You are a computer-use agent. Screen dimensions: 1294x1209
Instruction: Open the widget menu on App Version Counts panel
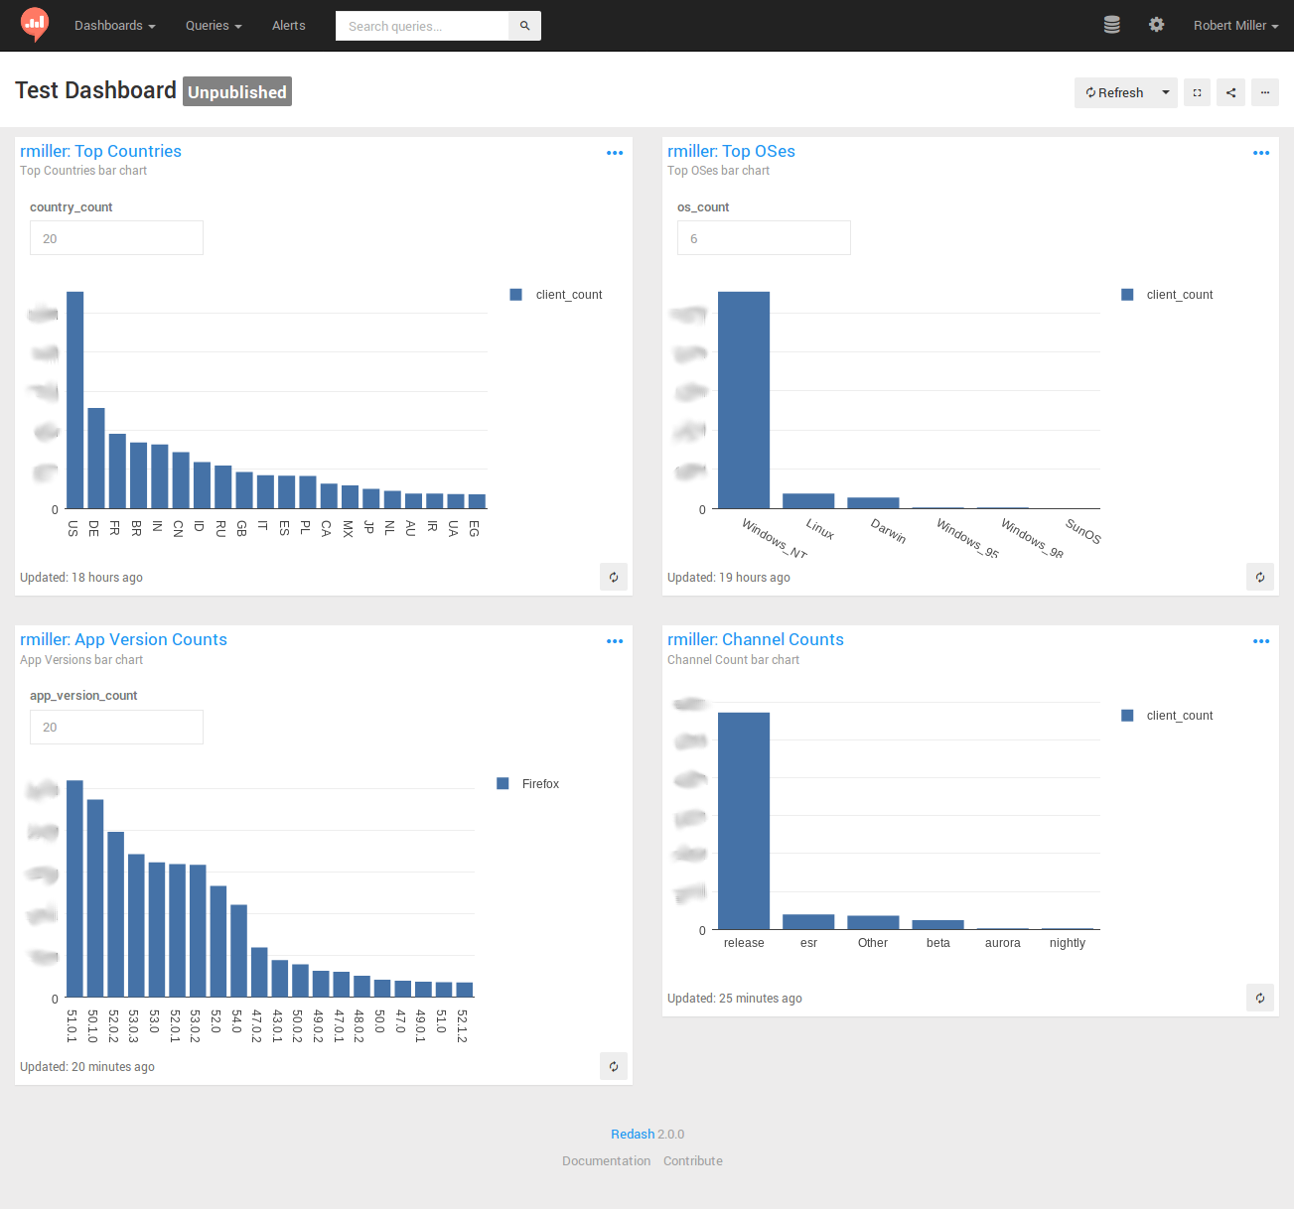point(614,641)
